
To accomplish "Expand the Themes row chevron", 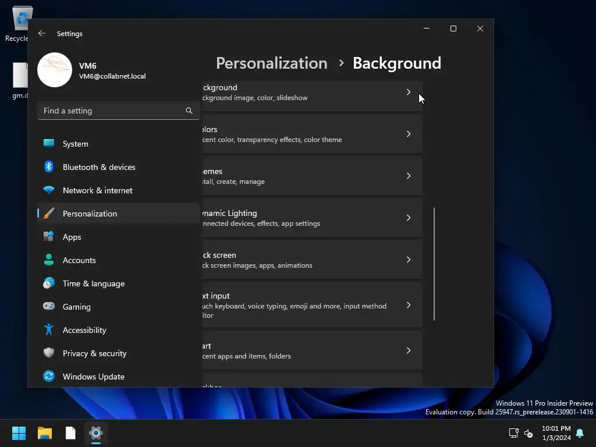I will point(408,176).
